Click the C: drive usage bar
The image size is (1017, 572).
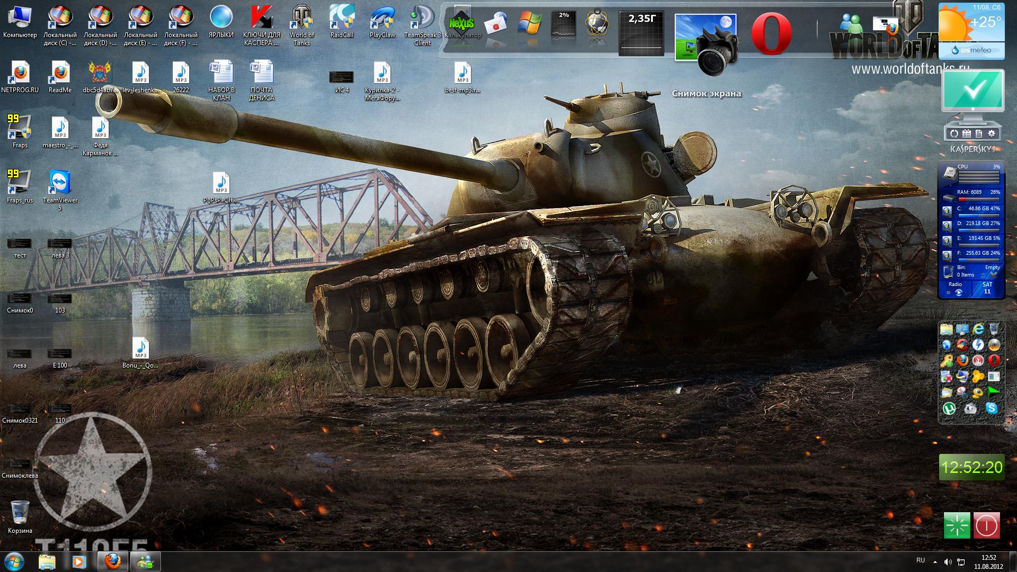978,215
